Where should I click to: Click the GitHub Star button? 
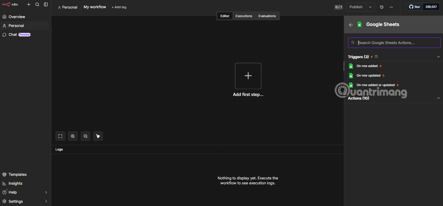coord(414,7)
